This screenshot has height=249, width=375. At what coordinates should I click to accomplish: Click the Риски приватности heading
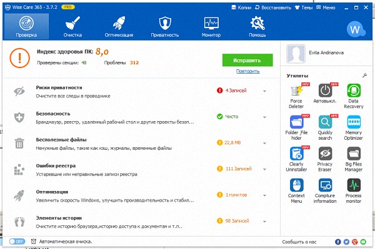coord(59,87)
